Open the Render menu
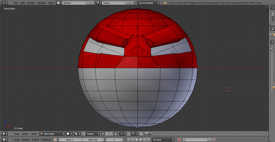Viewport: 275px width, 142px height. coord(31,3)
